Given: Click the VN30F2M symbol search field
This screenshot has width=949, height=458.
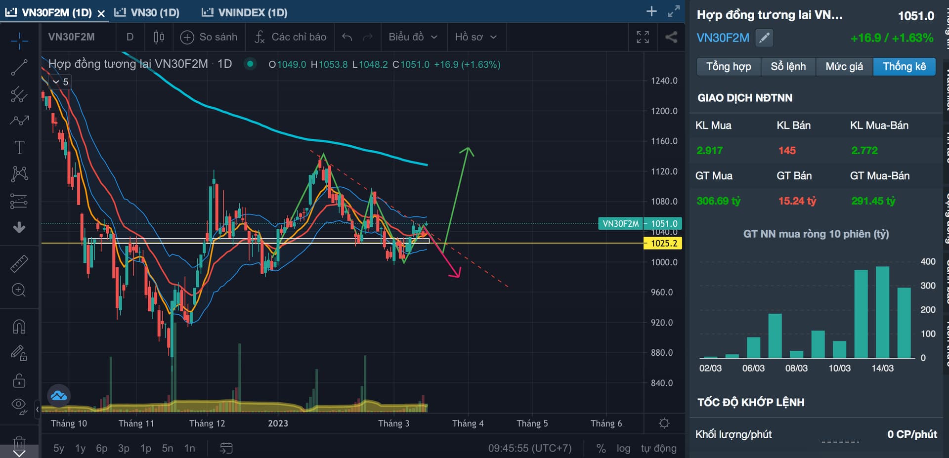Looking at the screenshot, I should point(72,37).
